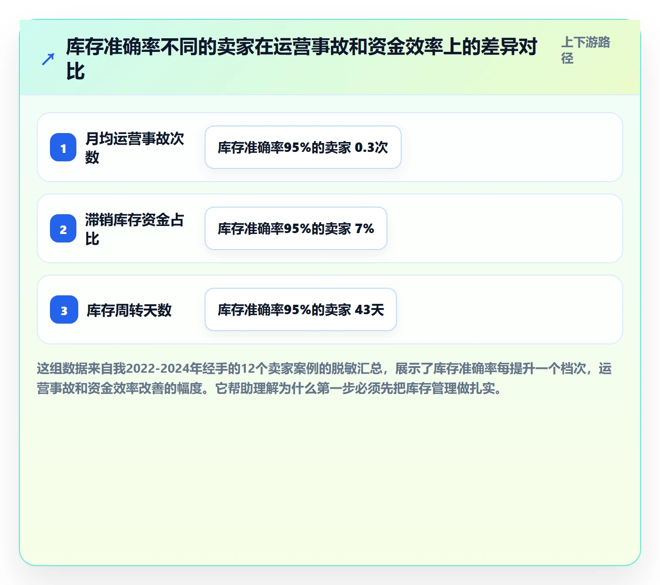
Task: Click the diagonal arrow icon in header
Action: coord(48,59)
